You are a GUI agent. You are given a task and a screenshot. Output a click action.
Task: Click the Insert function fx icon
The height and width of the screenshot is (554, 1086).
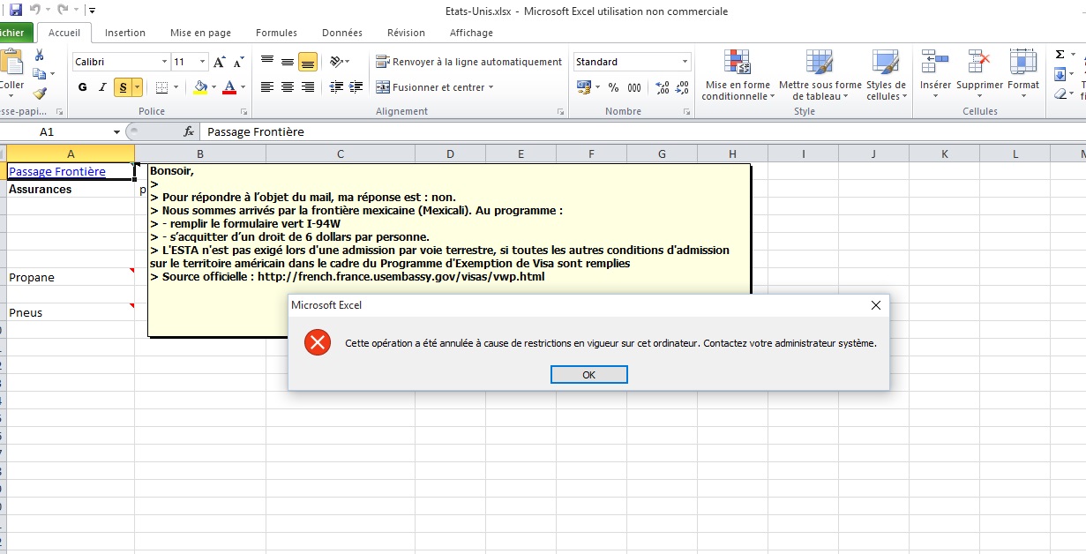pyautogui.click(x=189, y=131)
